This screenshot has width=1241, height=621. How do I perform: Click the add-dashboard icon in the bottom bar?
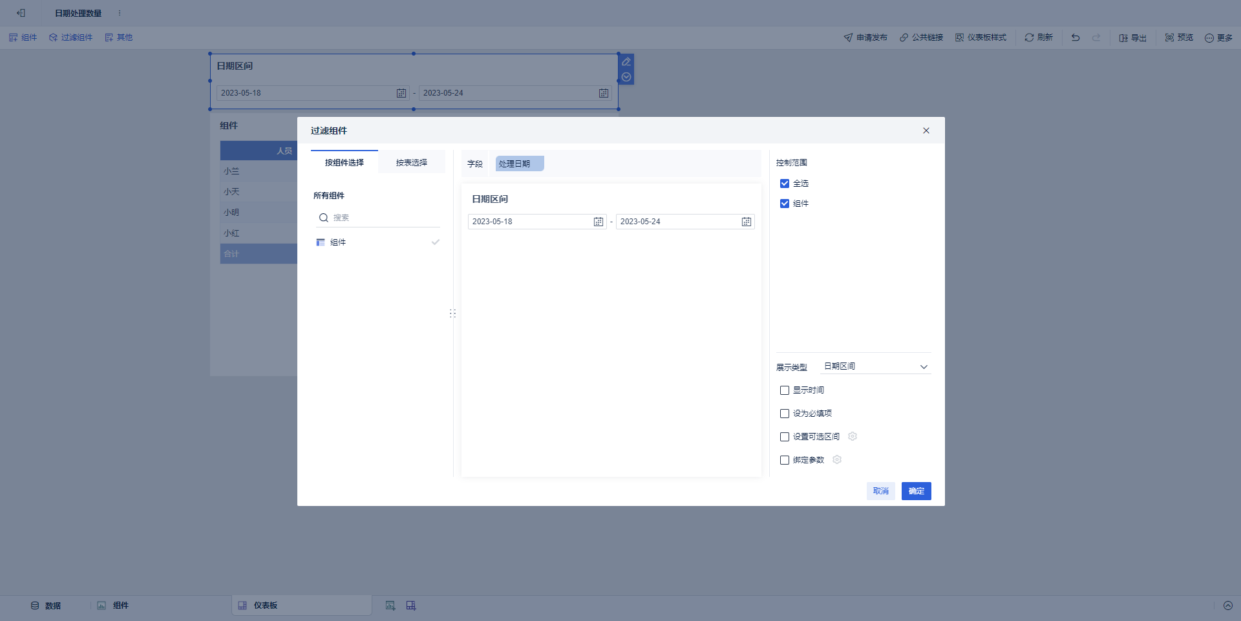(x=411, y=605)
